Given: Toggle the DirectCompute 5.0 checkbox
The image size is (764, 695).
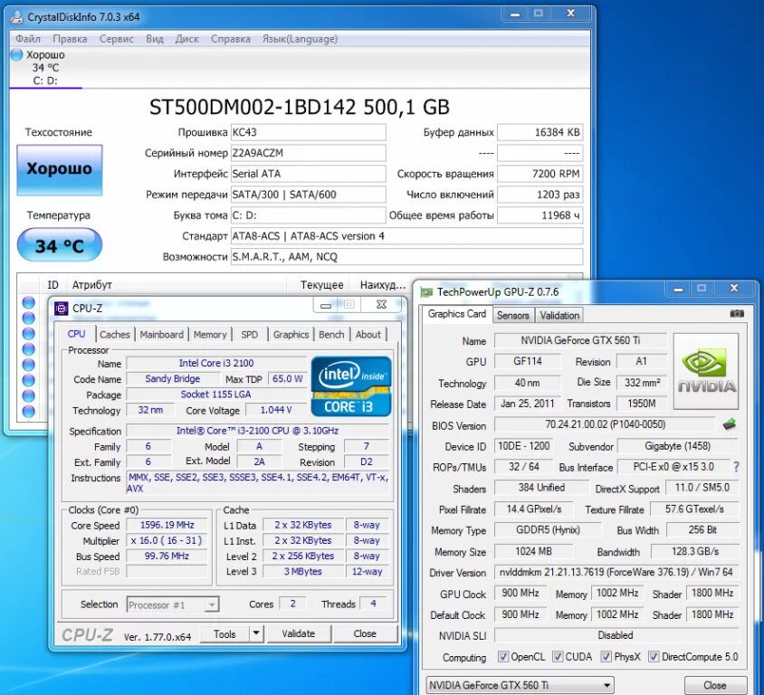Looking at the screenshot, I should pos(654,656).
